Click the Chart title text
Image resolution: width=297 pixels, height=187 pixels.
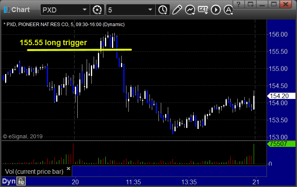(x=20, y=10)
